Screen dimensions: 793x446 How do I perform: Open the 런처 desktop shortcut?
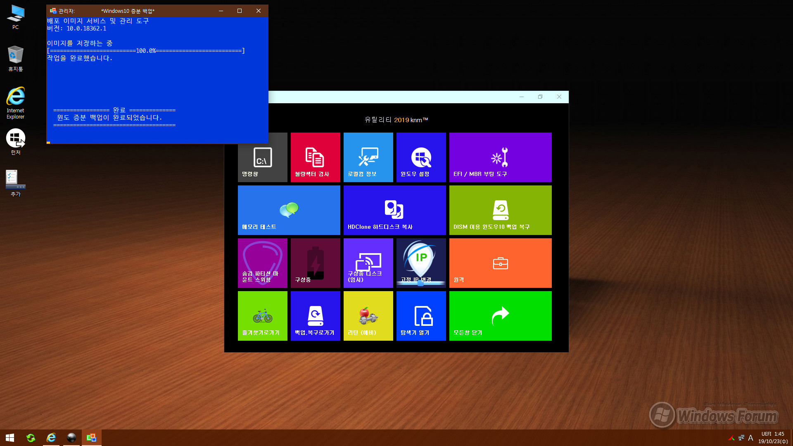click(15, 142)
